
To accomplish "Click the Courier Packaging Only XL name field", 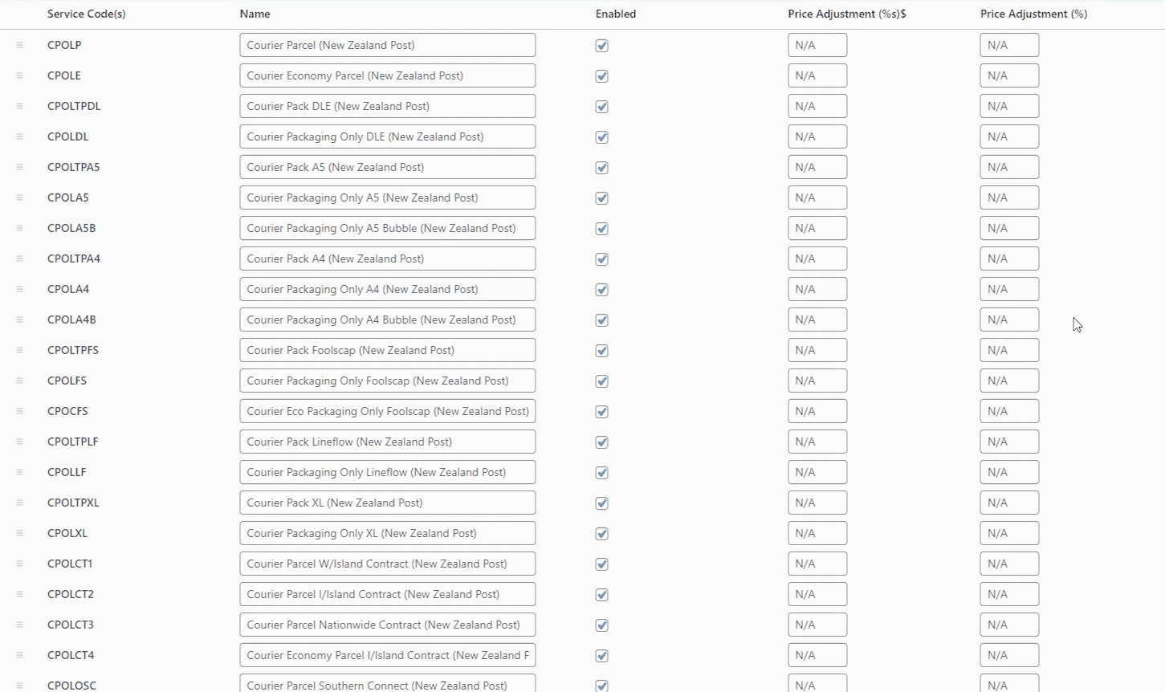I will pos(388,533).
